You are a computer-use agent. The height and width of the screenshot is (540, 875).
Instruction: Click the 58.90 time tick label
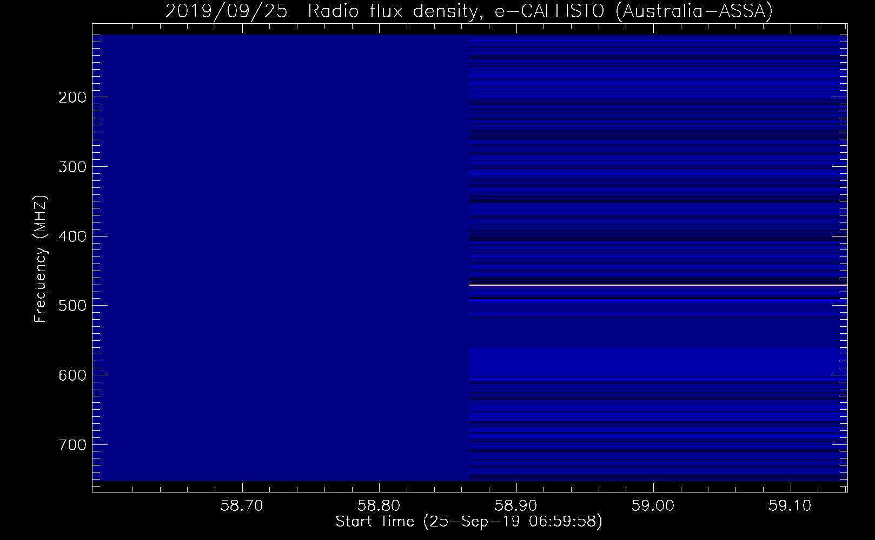516,506
